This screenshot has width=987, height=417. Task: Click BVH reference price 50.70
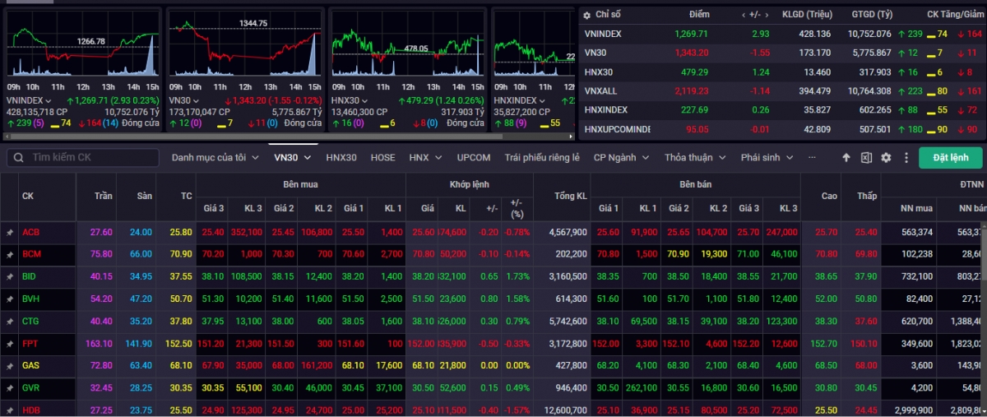coord(181,299)
